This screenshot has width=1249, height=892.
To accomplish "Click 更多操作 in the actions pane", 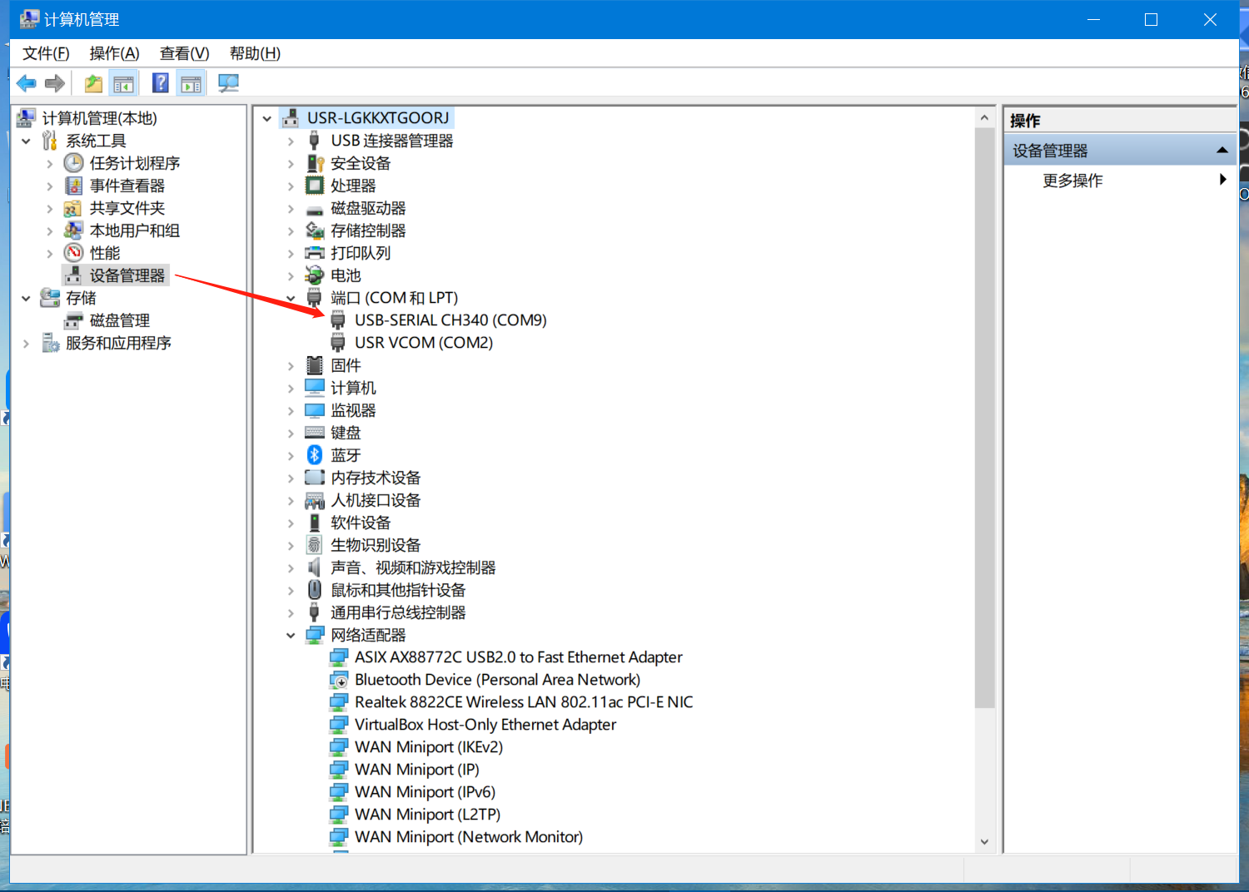I will (1072, 181).
